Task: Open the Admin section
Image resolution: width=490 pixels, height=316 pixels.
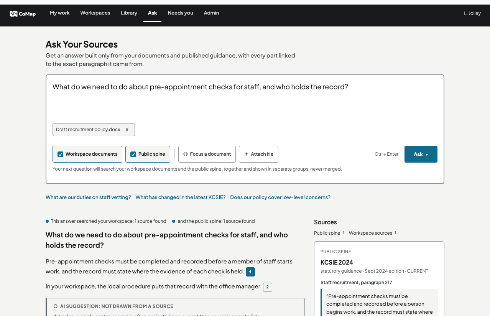Action: point(211,13)
